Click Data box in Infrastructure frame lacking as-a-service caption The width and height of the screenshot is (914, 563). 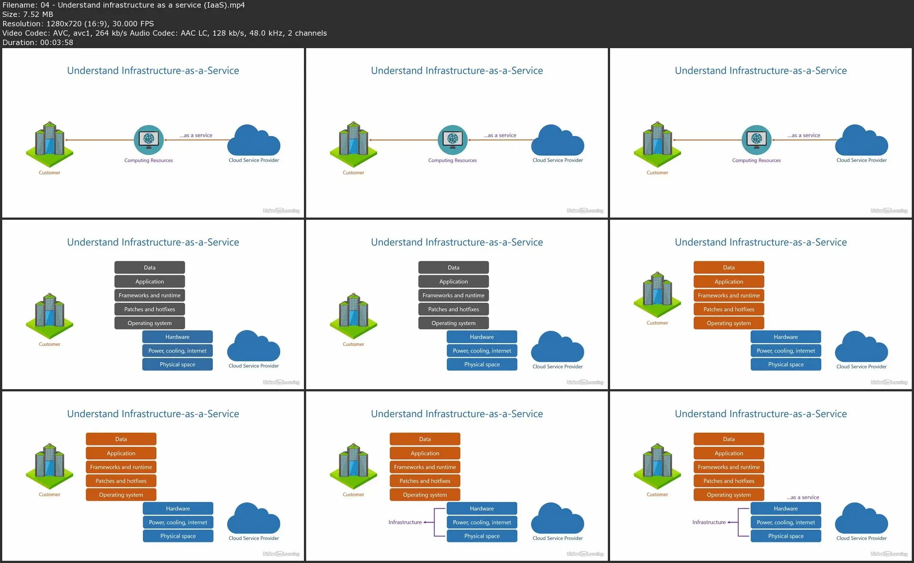coord(425,439)
